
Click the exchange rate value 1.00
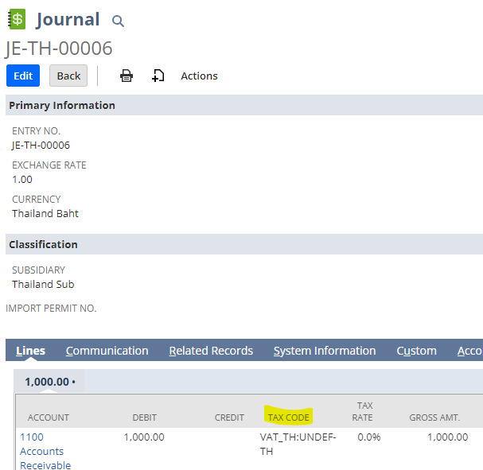pyautogui.click(x=21, y=179)
